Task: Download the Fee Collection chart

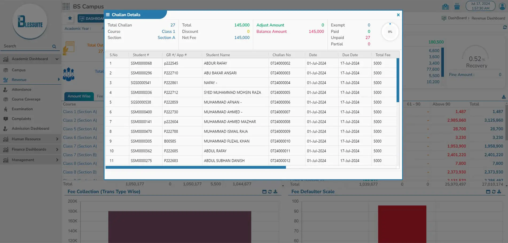Action: pyautogui.click(x=275, y=192)
